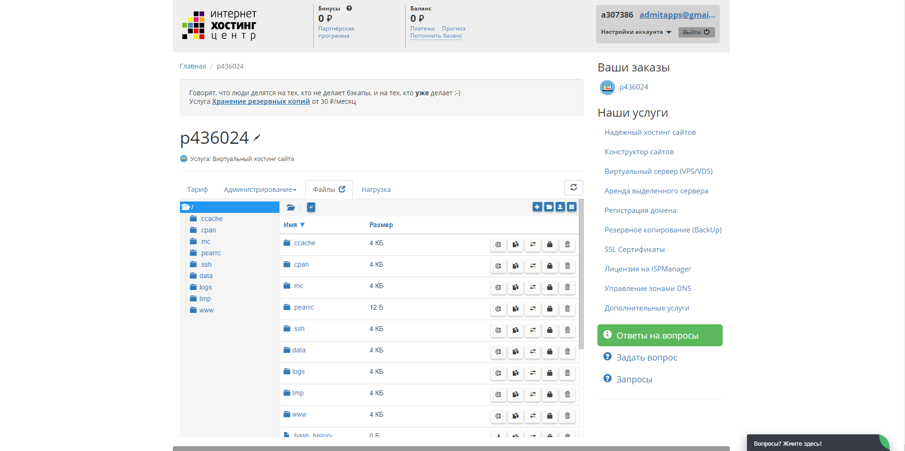
Task: Open Настройки аккаунта dropdown menu
Action: point(636,32)
